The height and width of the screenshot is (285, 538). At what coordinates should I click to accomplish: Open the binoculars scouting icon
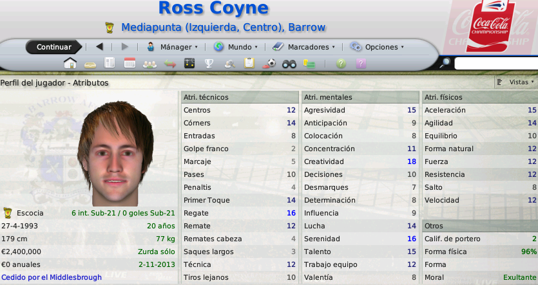click(289, 64)
